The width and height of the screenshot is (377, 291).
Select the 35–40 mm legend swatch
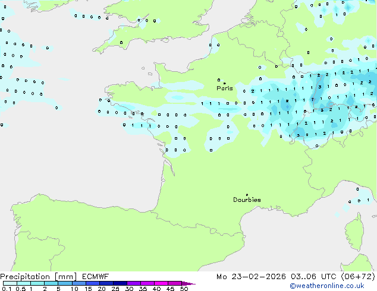pos(147,283)
